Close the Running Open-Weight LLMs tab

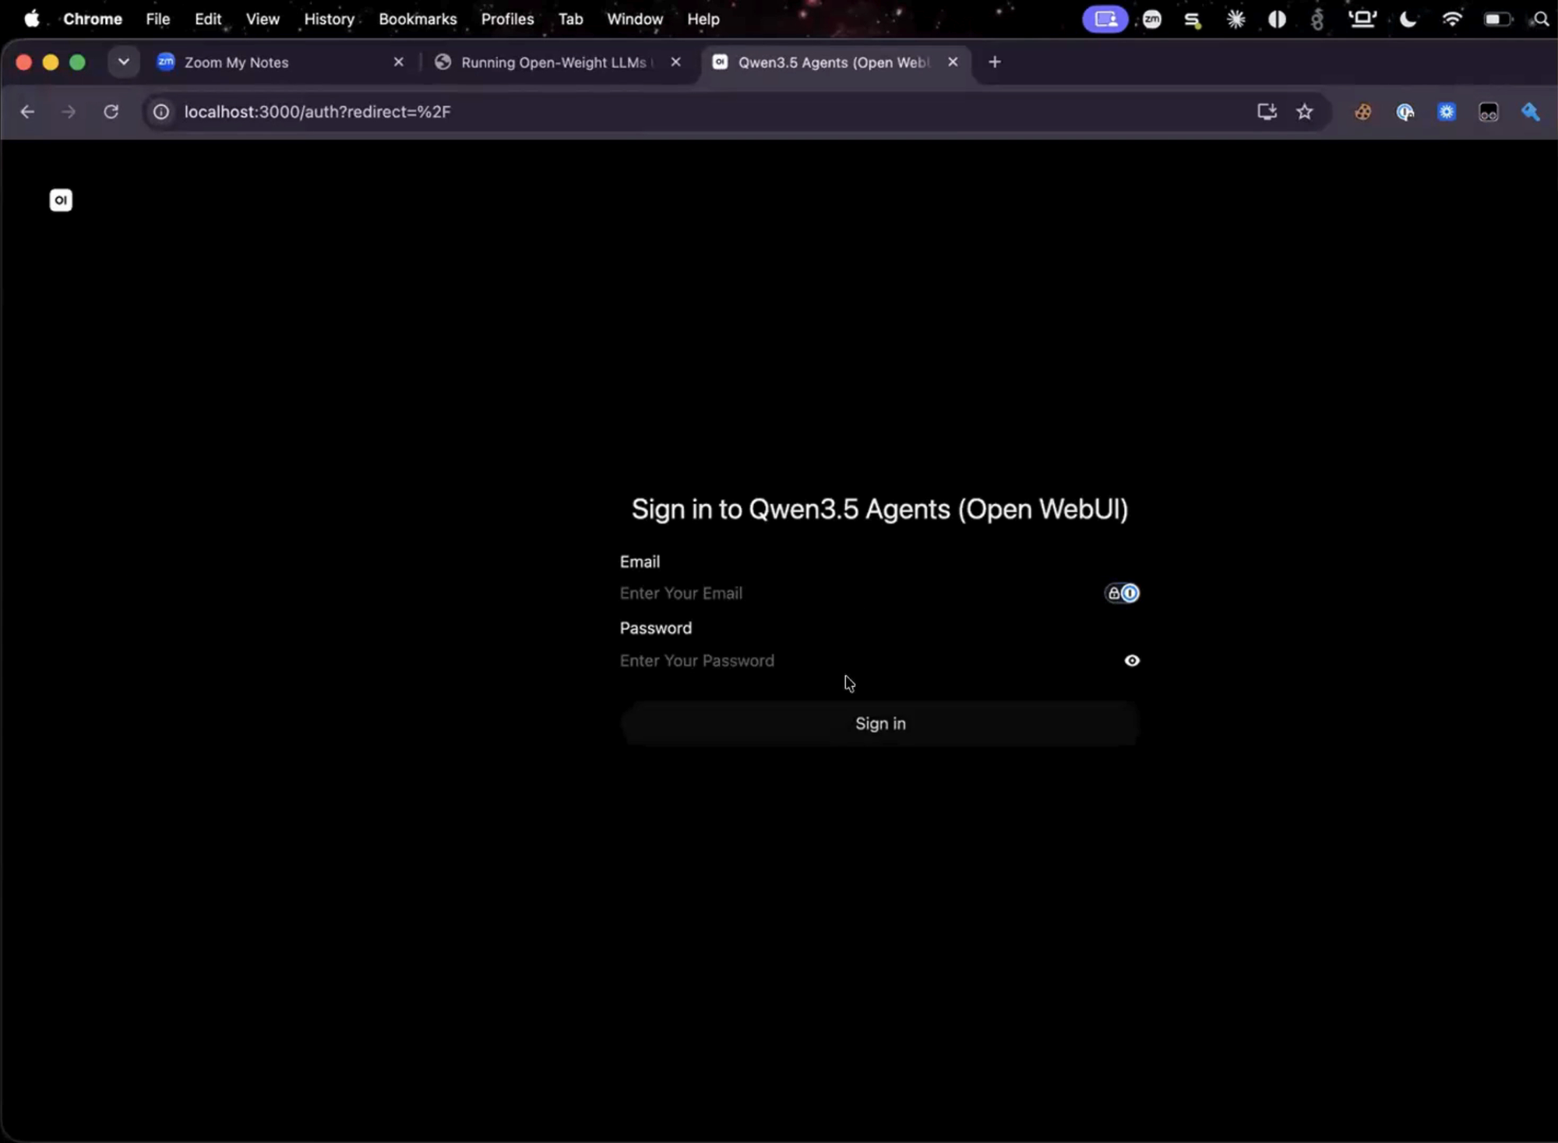(675, 62)
